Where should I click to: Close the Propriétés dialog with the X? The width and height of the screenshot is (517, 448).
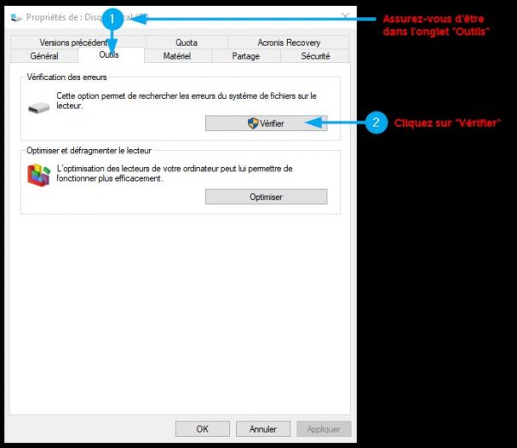[x=345, y=16]
